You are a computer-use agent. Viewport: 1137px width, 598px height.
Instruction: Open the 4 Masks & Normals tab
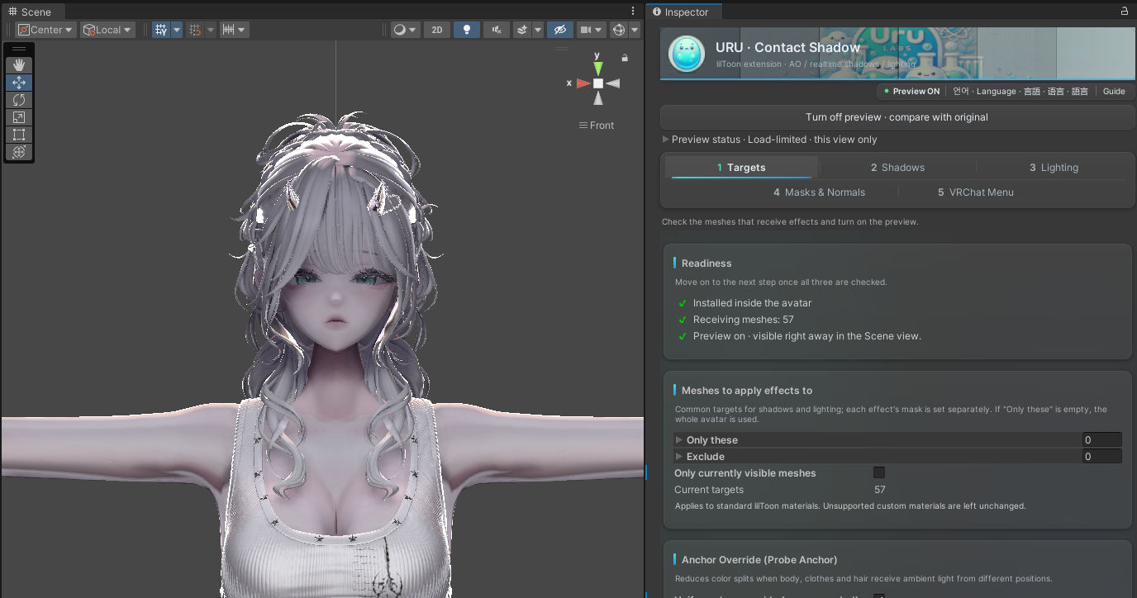click(819, 192)
